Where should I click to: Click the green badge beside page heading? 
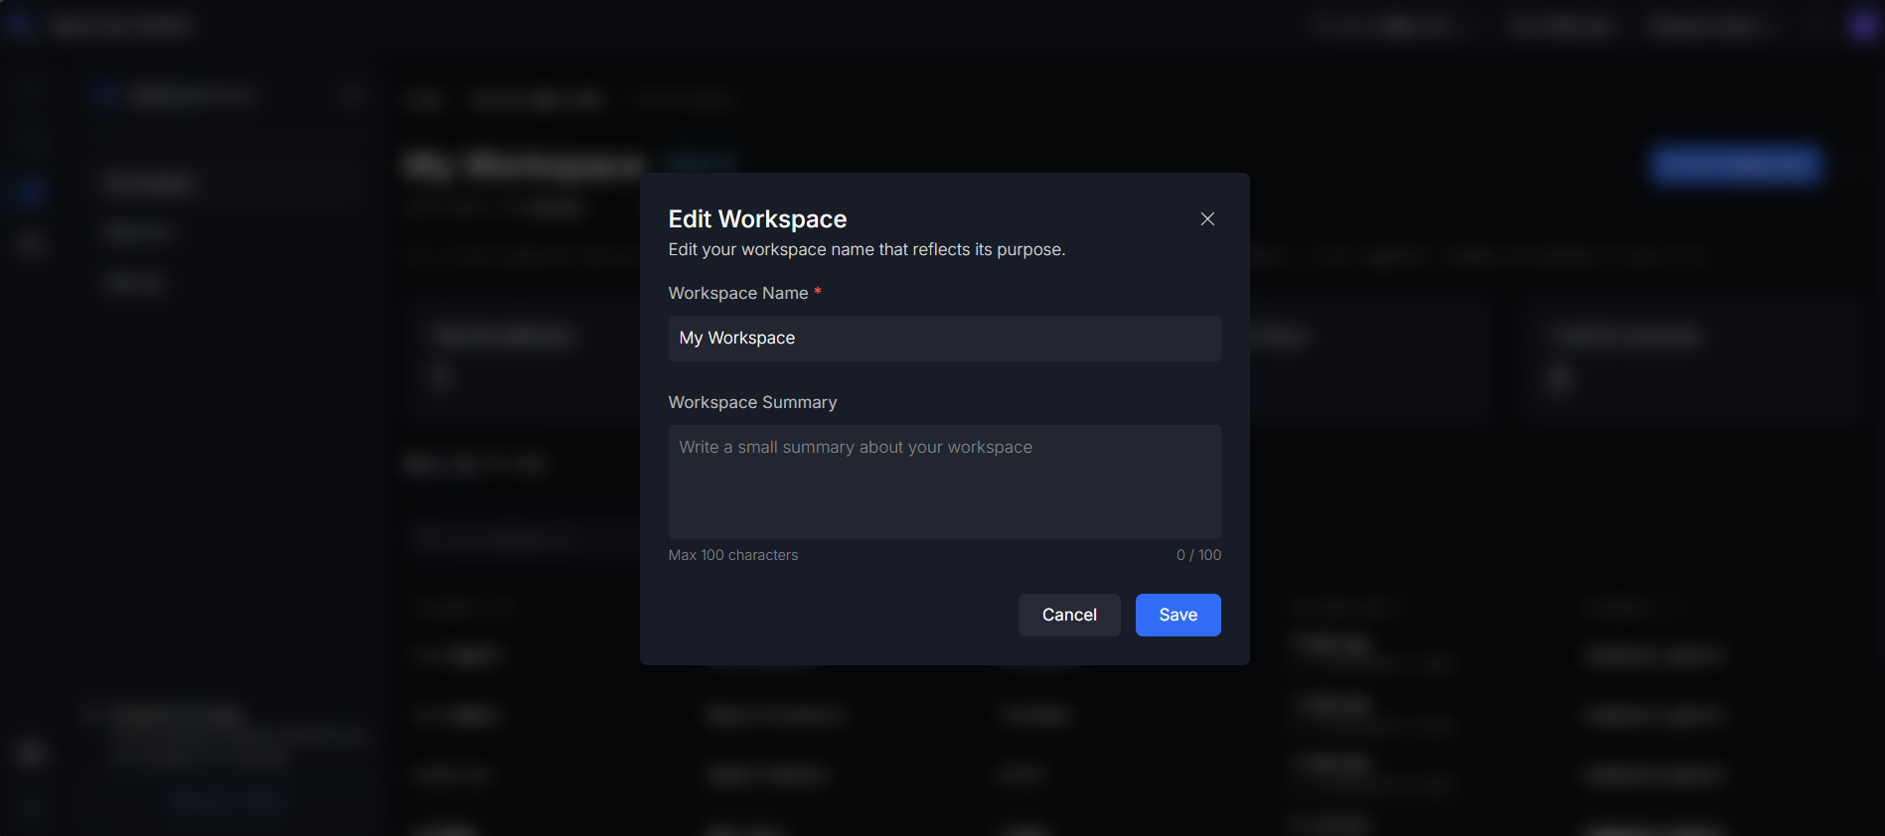tap(701, 161)
